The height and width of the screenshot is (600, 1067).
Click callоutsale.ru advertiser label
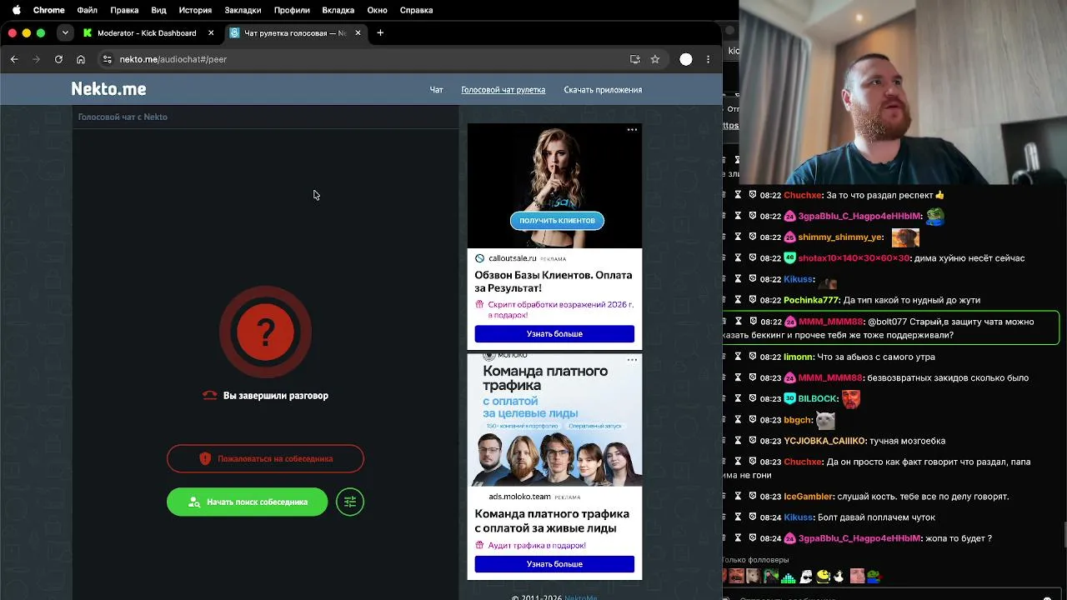pos(513,258)
